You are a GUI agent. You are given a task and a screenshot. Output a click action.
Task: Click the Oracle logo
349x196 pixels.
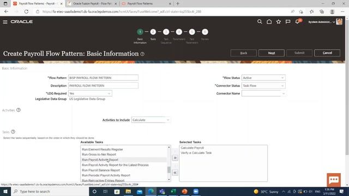coord(22,22)
